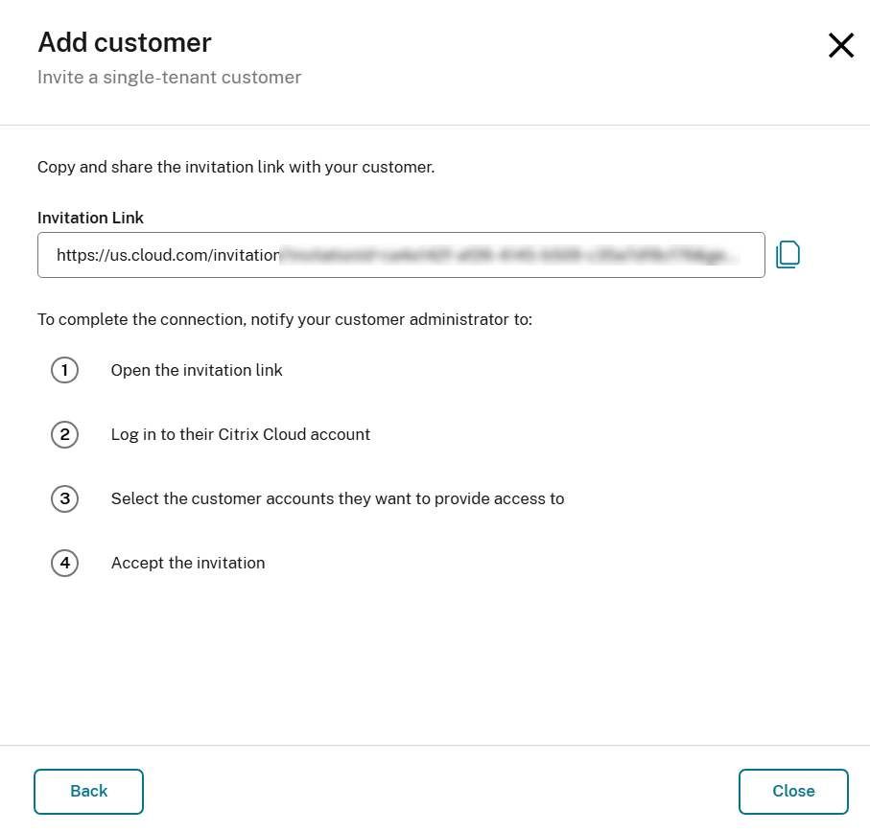Click the copy-to-clipboard icon beside the link
Image resolution: width=870 pixels, height=832 pixels.
click(x=788, y=253)
